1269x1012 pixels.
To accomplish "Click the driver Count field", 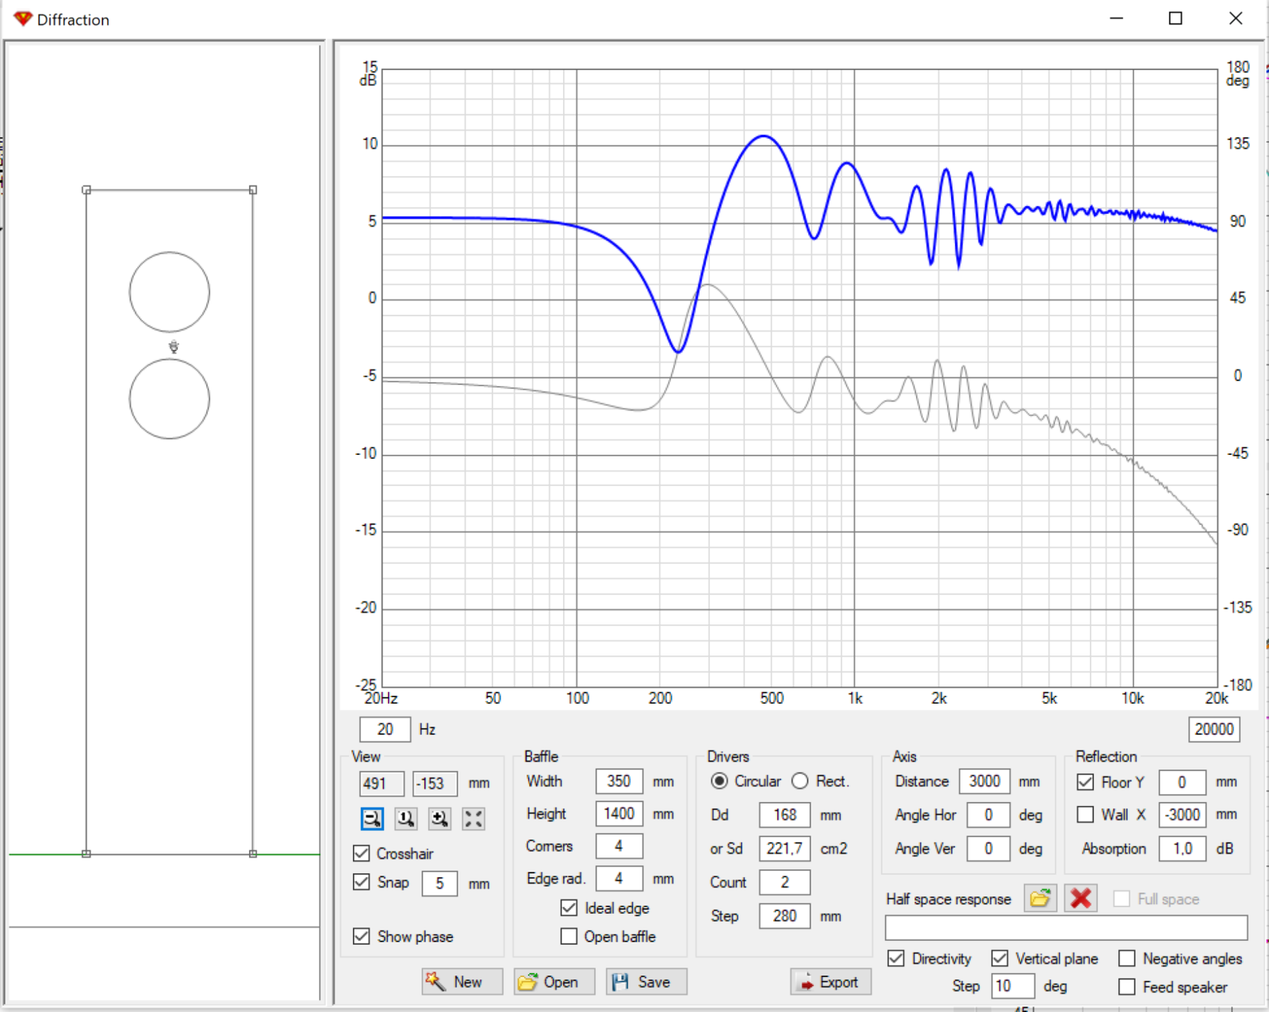I will (785, 882).
